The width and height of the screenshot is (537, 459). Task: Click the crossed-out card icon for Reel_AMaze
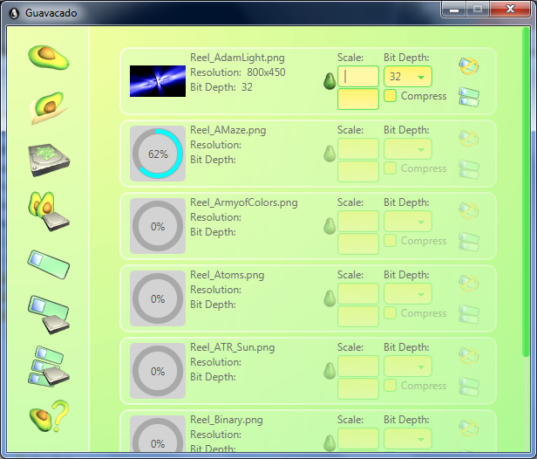pos(469,138)
